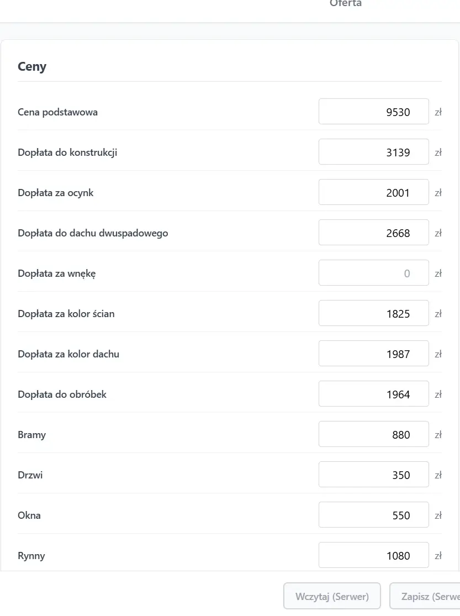Select the Dopłata za kolor ścian input
The width and height of the screenshot is (460, 616).
pyautogui.click(x=374, y=313)
